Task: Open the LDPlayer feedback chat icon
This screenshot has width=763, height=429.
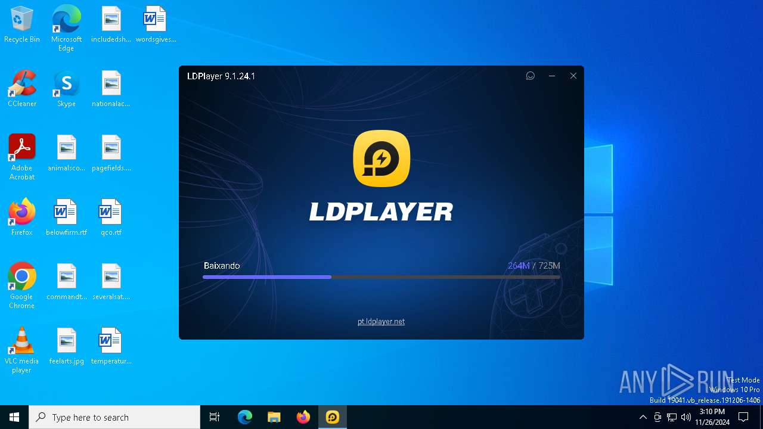Action: 530,76
